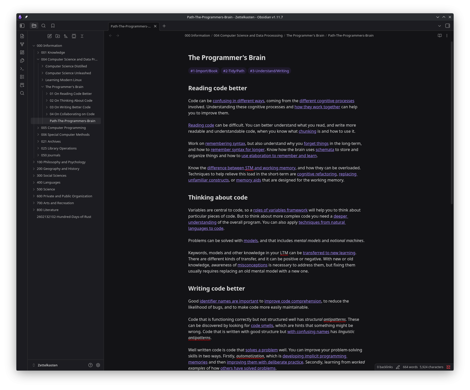Screen dimensions: 470x390
Task: Collapse all folders in file explorer
Action: click(82, 36)
